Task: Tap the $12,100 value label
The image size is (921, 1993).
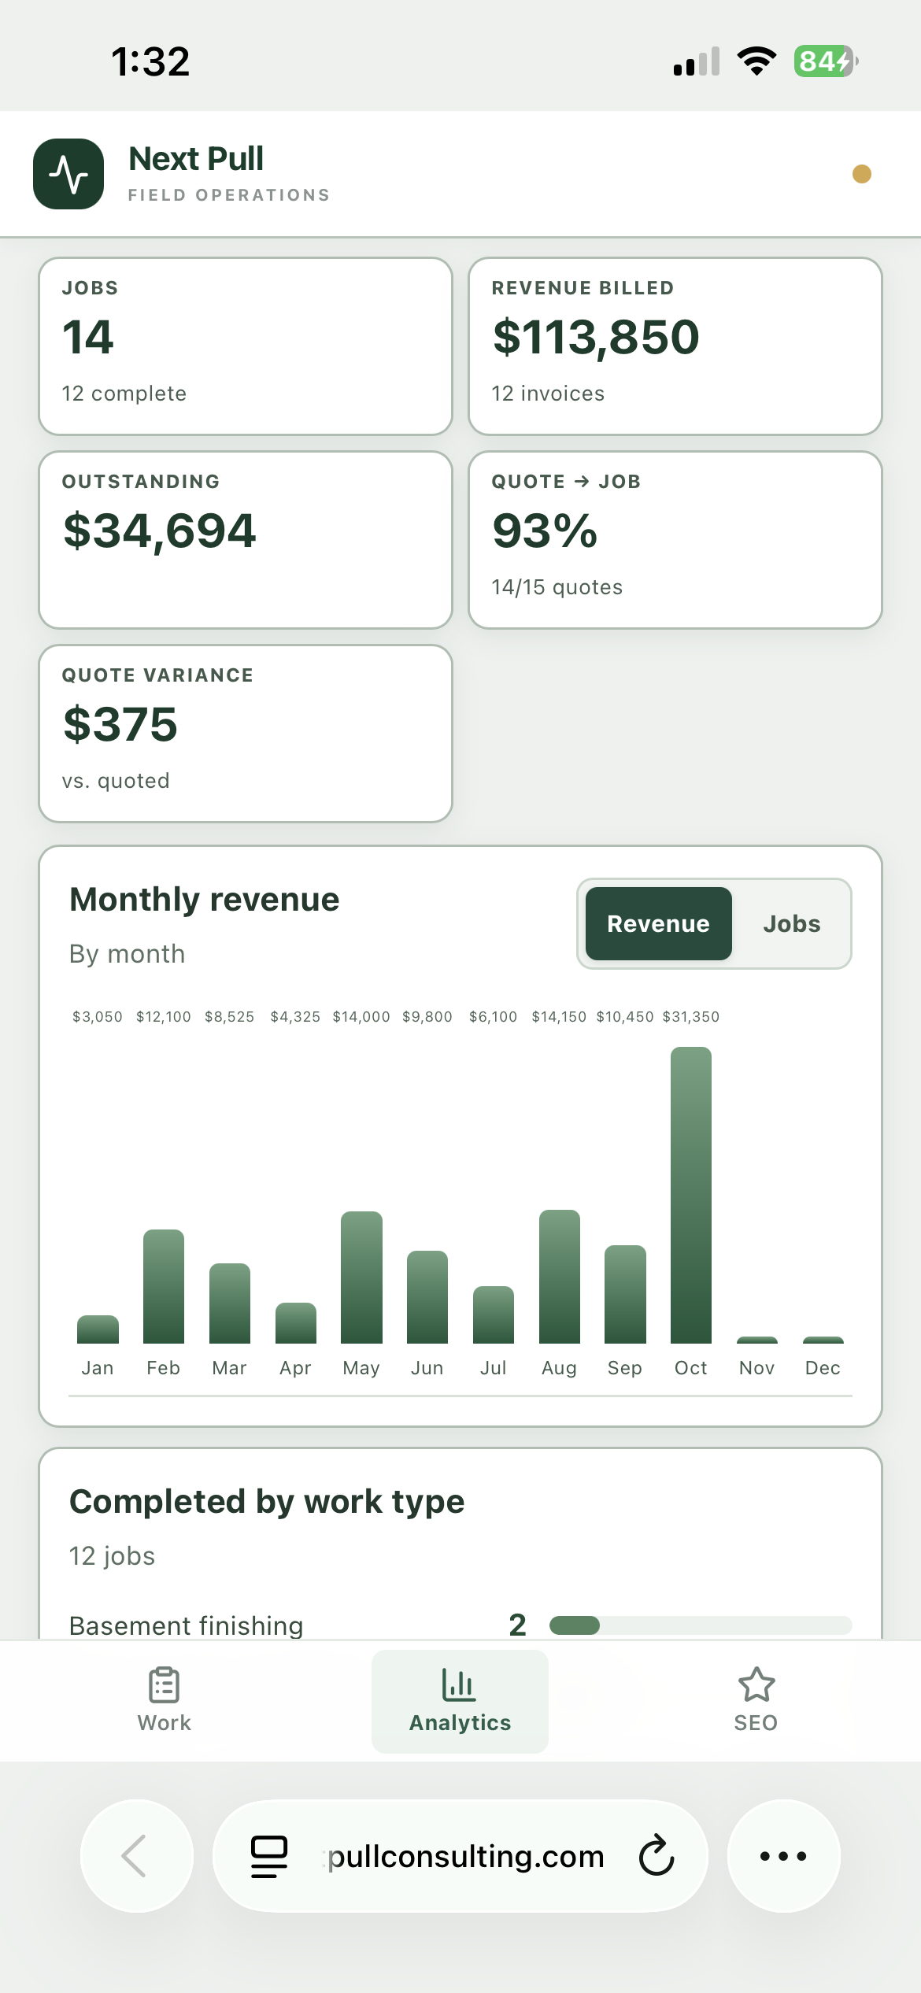Action: [x=164, y=1017]
